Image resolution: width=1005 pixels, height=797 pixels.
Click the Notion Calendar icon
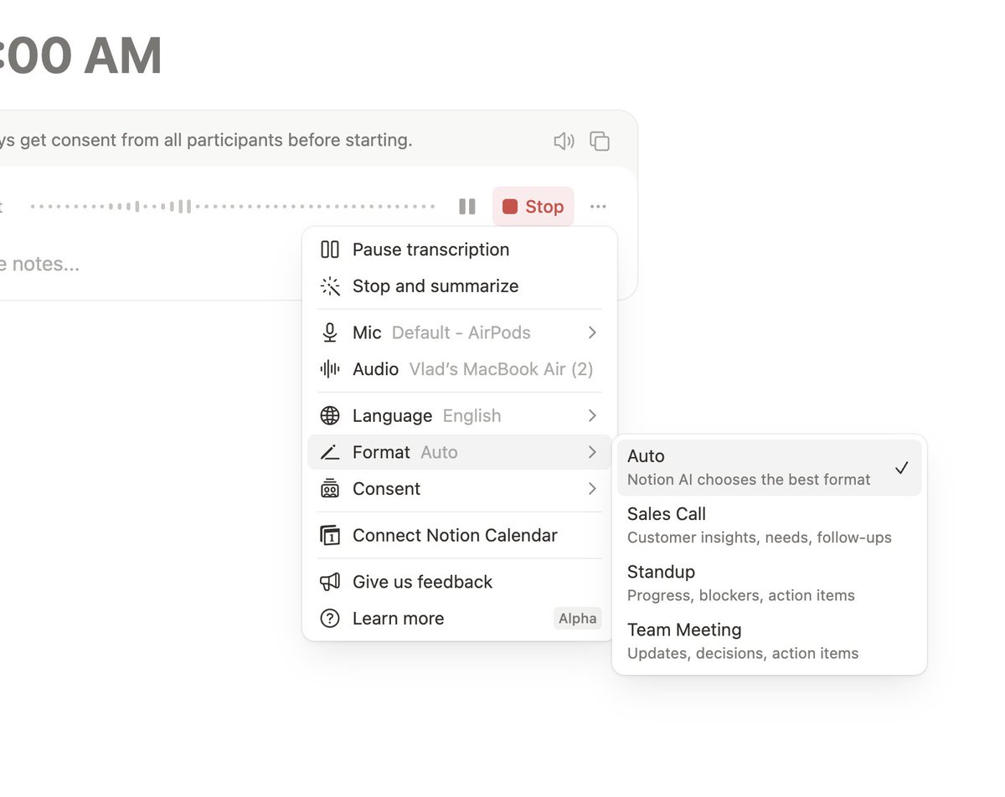[x=330, y=536]
